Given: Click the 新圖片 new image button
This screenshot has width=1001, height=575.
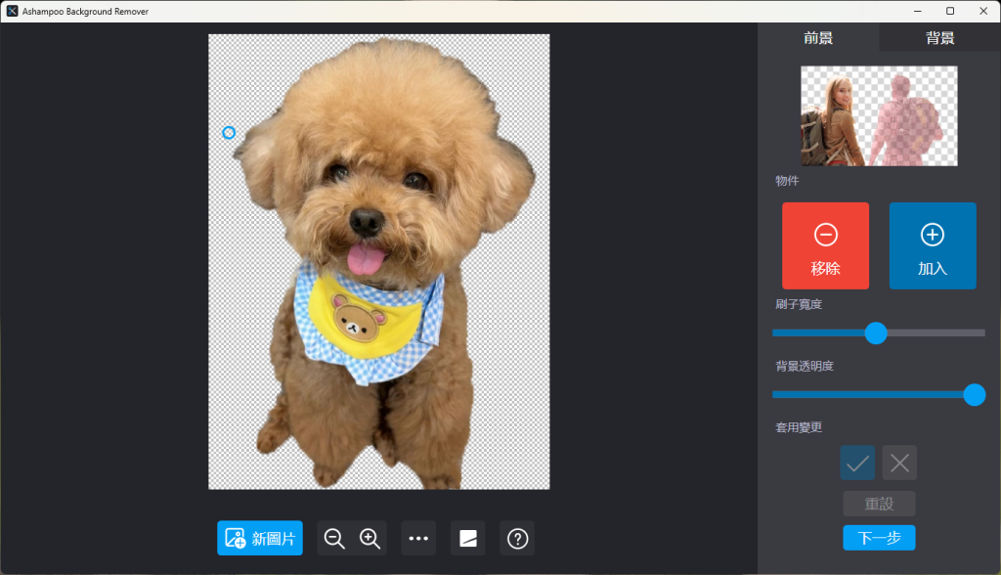Looking at the screenshot, I should 260,539.
